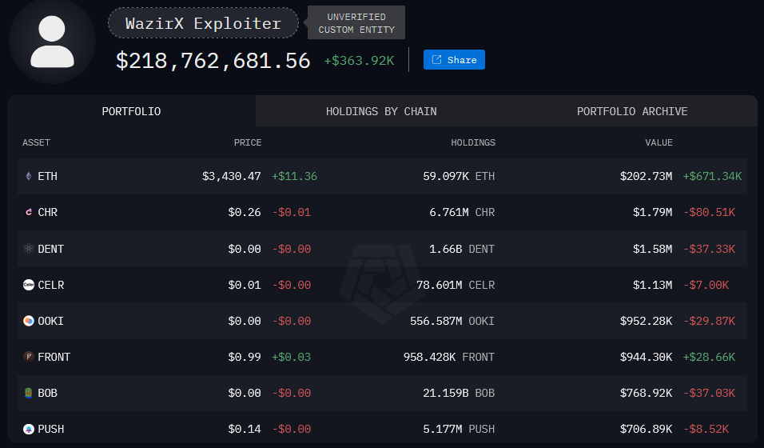The width and height of the screenshot is (764, 448).
Task: Open the FRONT asset link
Action: (x=54, y=357)
